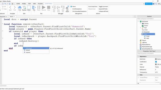Select Union in Explorer
Image resolution: width=161 pixels, height=90 pixels.
[146, 30]
